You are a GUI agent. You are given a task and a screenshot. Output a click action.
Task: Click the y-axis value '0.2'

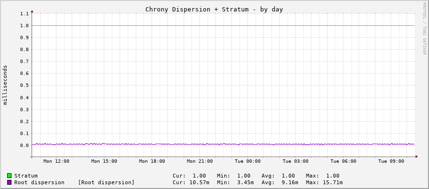(24, 122)
